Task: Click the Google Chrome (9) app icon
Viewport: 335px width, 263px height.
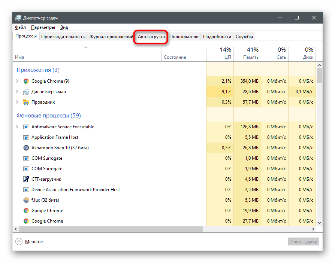Action: (x=26, y=81)
